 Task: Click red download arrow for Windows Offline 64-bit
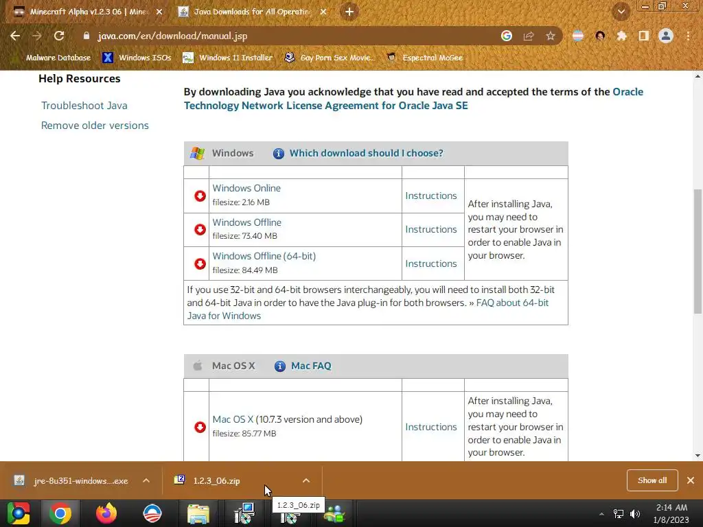200,263
